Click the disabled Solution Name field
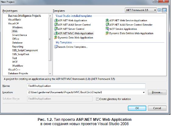172x126 pixels. coord(60,99)
